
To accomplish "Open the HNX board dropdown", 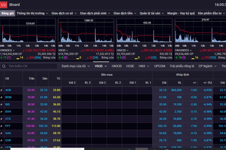I will point(144,66).
